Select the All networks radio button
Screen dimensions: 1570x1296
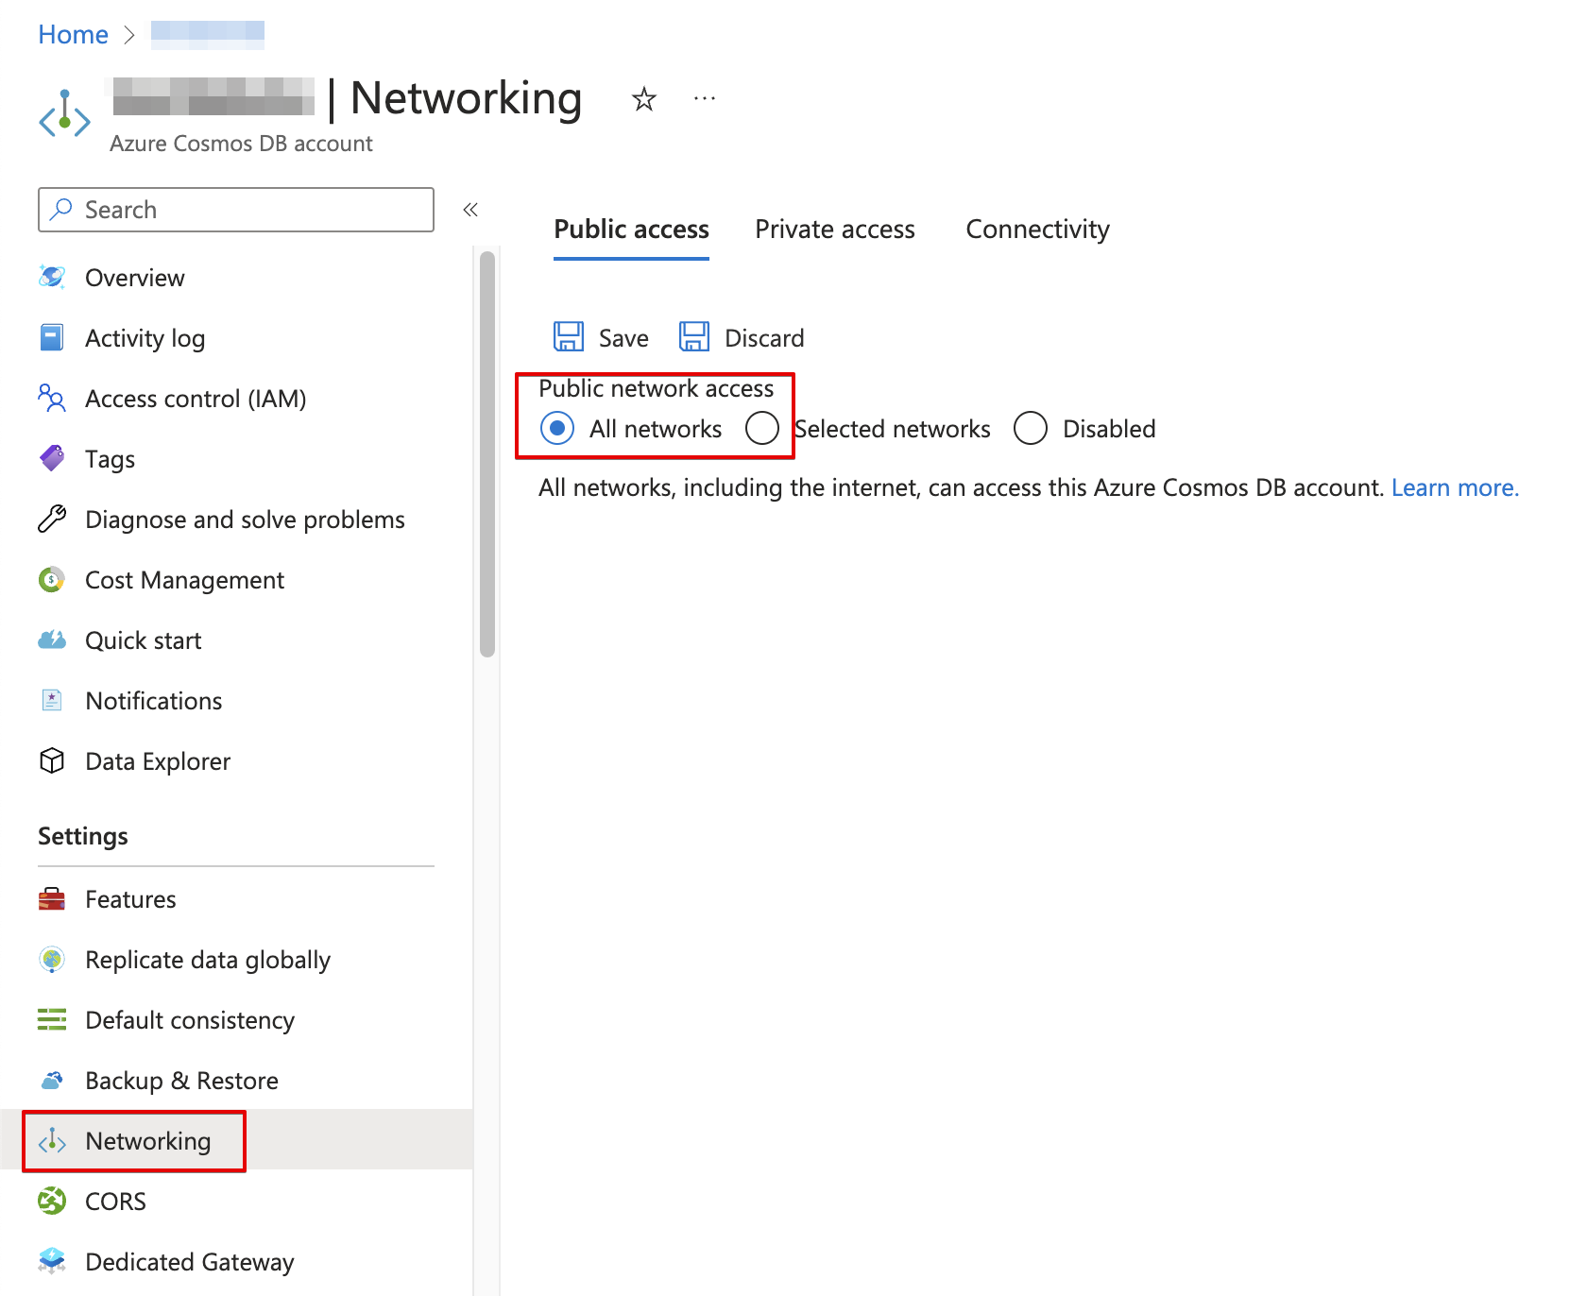(x=557, y=429)
